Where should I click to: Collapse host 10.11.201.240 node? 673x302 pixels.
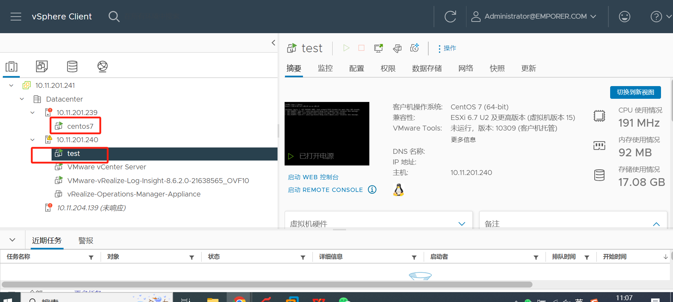click(32, 140)
